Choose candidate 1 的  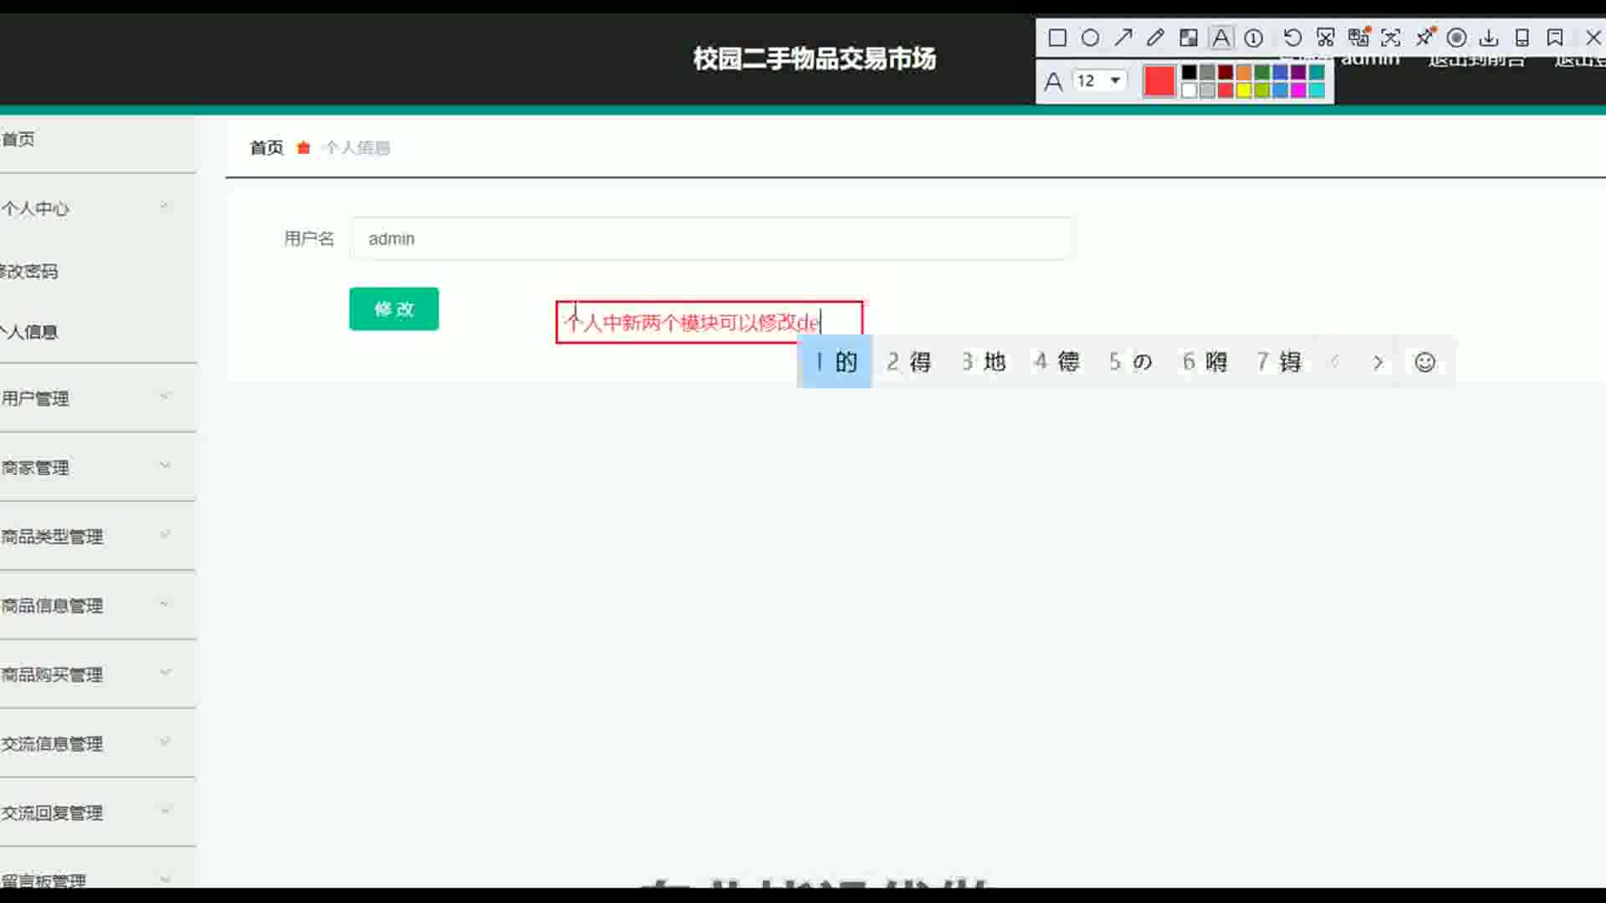[x=835, y=362]
